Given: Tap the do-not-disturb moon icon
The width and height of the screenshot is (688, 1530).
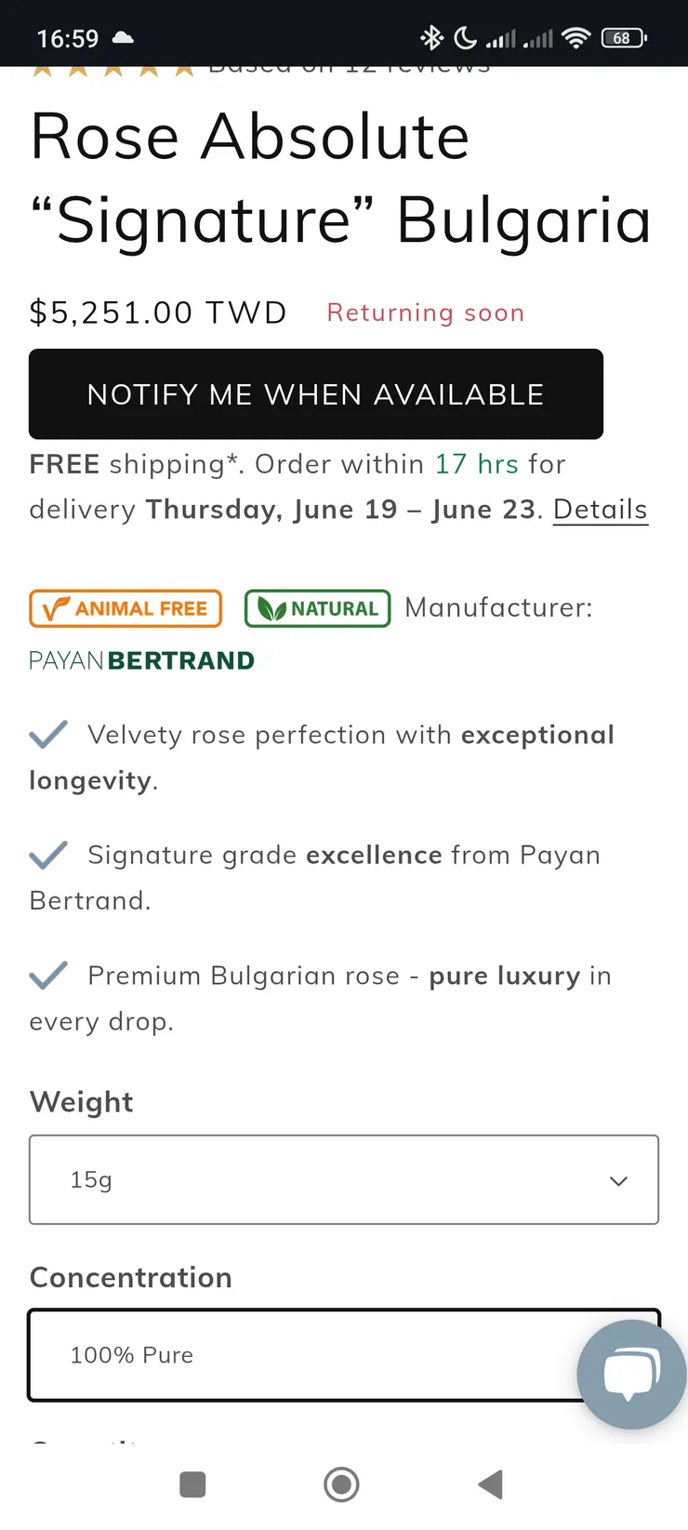Looking at the screenshot, I should tap(465, 38).
